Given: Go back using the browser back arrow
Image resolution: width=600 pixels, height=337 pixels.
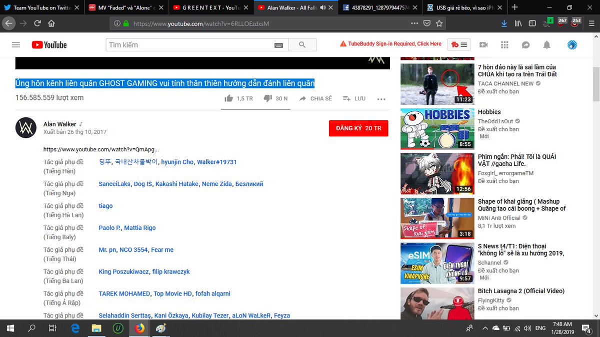Looking at the screenshot, I should click(x=8, y=23).
